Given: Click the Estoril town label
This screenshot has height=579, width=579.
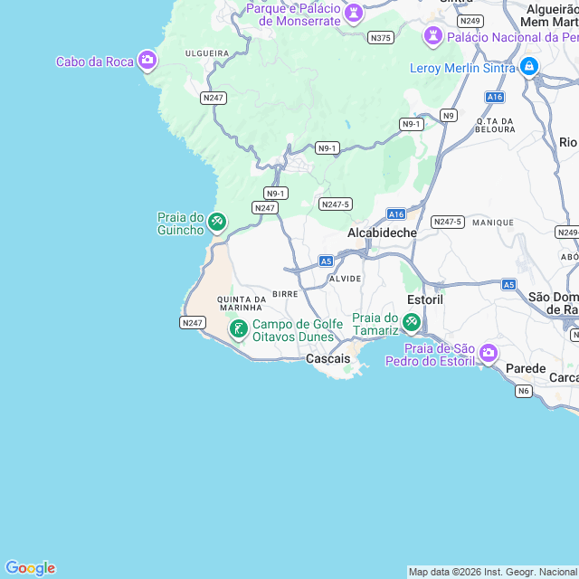Looking at the screenshot, I should click(x=425, y=299).
